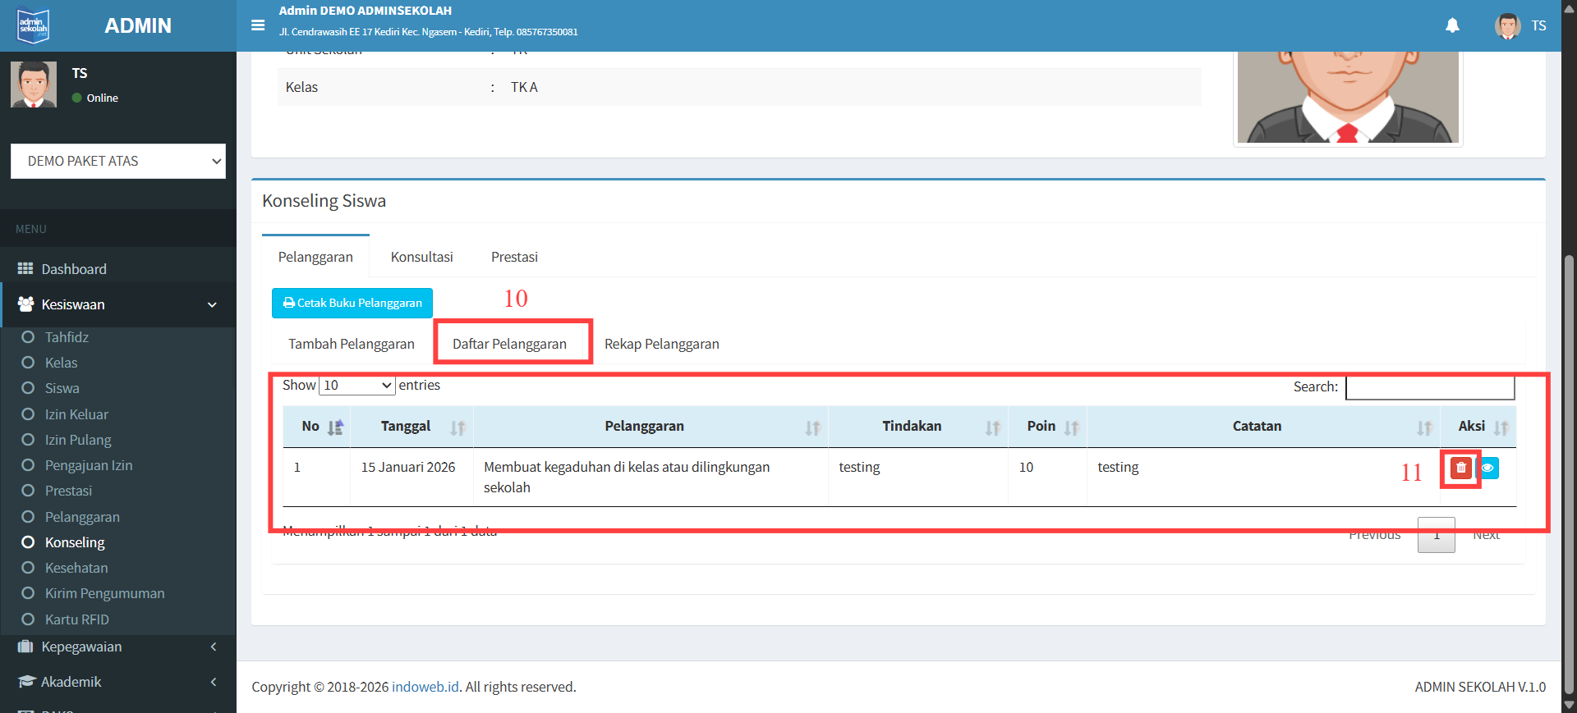Open the Show entries count dropdown
Viewport: 1577px width, 713px height.
[x=357, y=386]
